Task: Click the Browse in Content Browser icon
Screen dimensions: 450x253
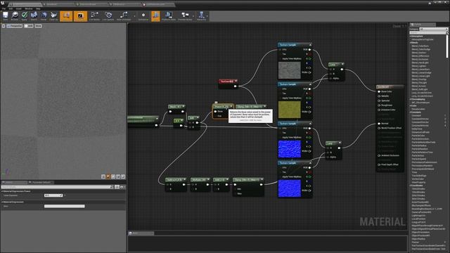Action: (x=15, y=15)
